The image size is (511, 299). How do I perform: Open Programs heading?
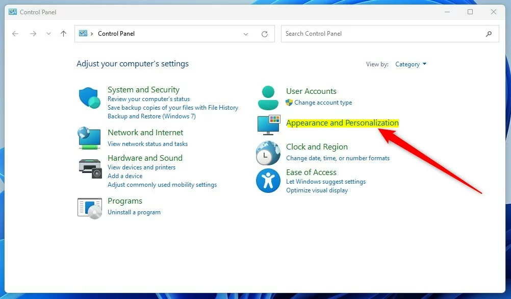[x=125, y=201]
